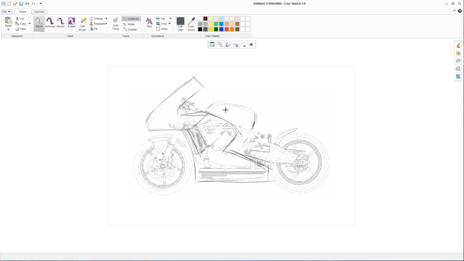Viewport: 464px width, 261px height.
Task: Click the Warp operation
Action: (x=162, y=29)
